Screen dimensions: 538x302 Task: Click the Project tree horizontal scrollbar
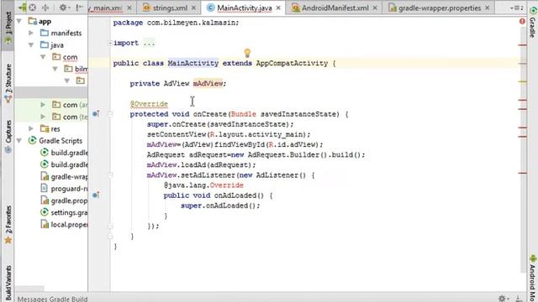tap(30, 289)
